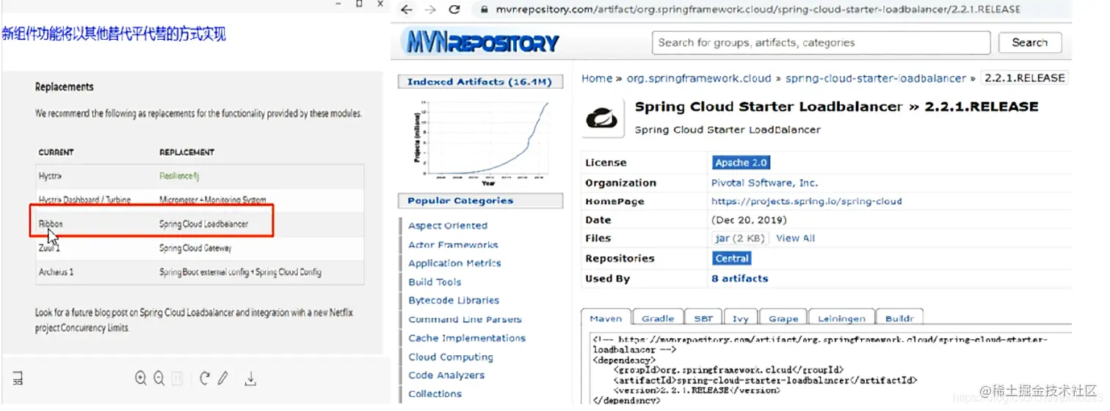Viewport: 1110px width, 411px height.
Task: Click the View All files link
Action: 795,238
